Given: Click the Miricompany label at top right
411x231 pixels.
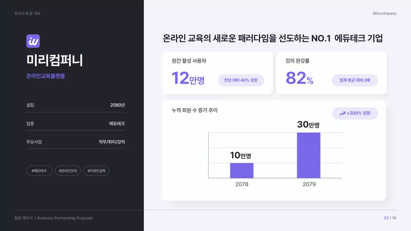Looking at the screenshot, I should [384, 13].
